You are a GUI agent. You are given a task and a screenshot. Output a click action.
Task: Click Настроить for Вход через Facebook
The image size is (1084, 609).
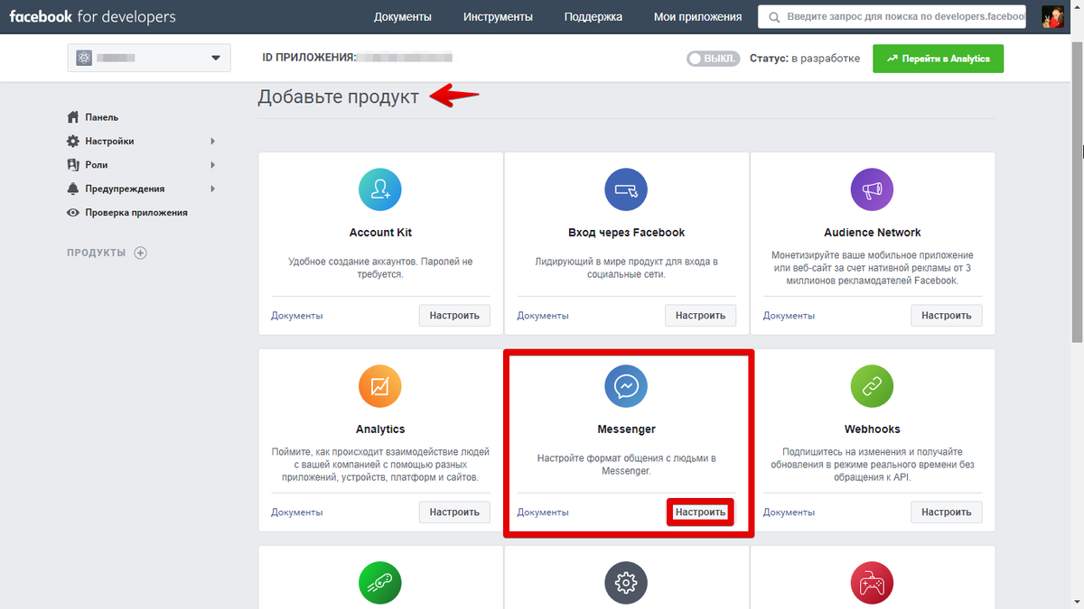tap(700, 316)
